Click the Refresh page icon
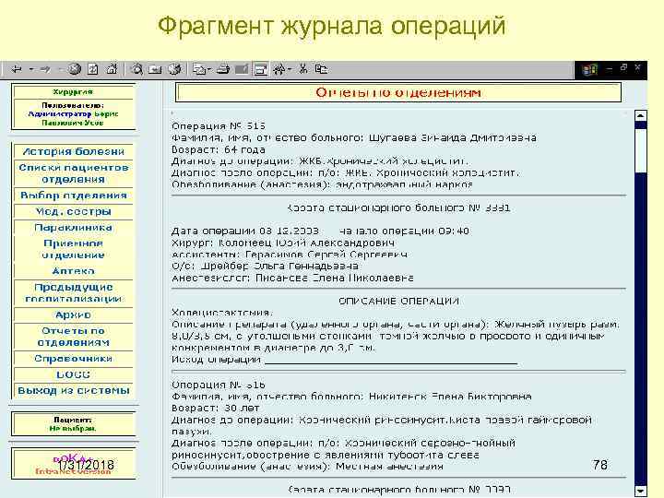This screenshot has width=664, height=498. tap(93, 69)
